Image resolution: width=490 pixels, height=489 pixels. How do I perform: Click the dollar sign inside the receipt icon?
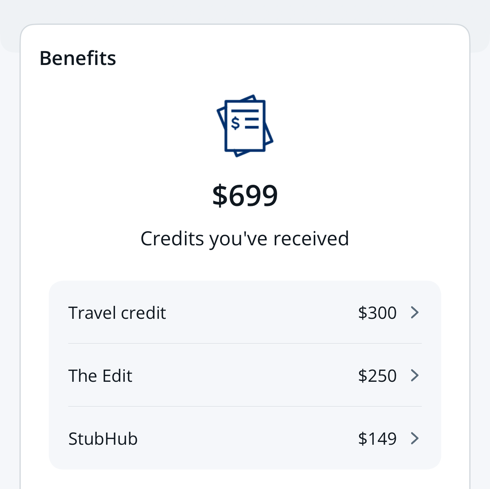235,122
